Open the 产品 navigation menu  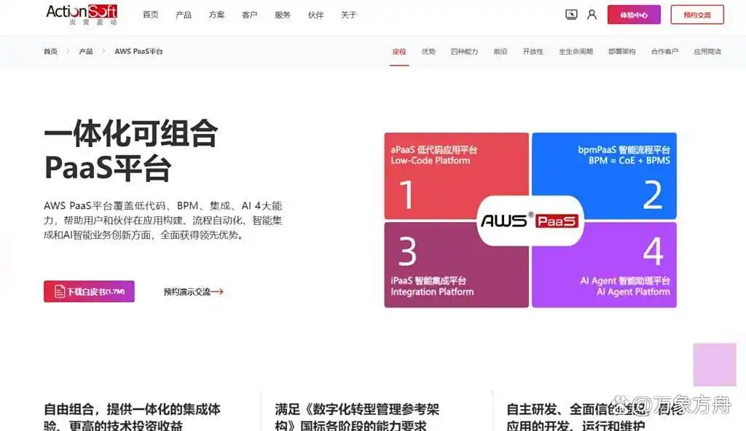tap(183, 14)
